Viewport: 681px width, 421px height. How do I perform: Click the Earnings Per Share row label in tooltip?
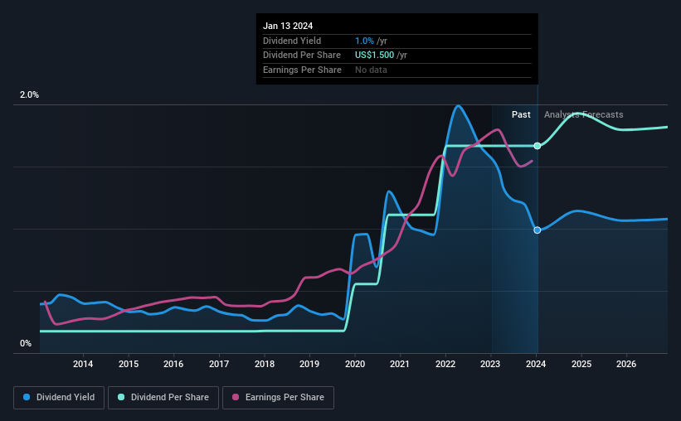click(302, 70)
